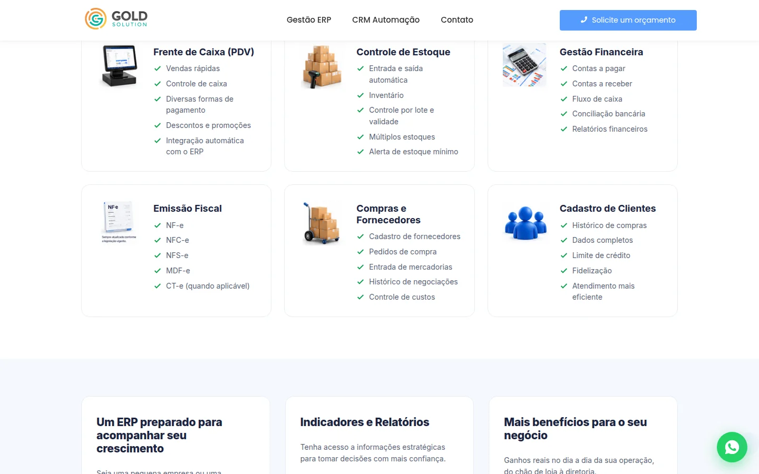The width and height of the screenshot is (759, 474).
Task: Click the check mark beside Limite de crédito
Action: pos(563,255)
